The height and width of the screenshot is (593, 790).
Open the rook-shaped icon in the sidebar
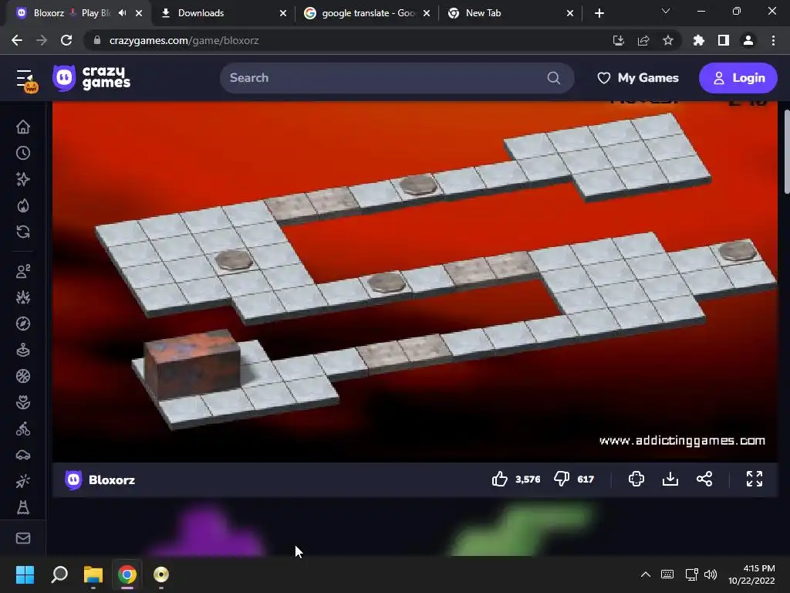click(x=23, y=507)
